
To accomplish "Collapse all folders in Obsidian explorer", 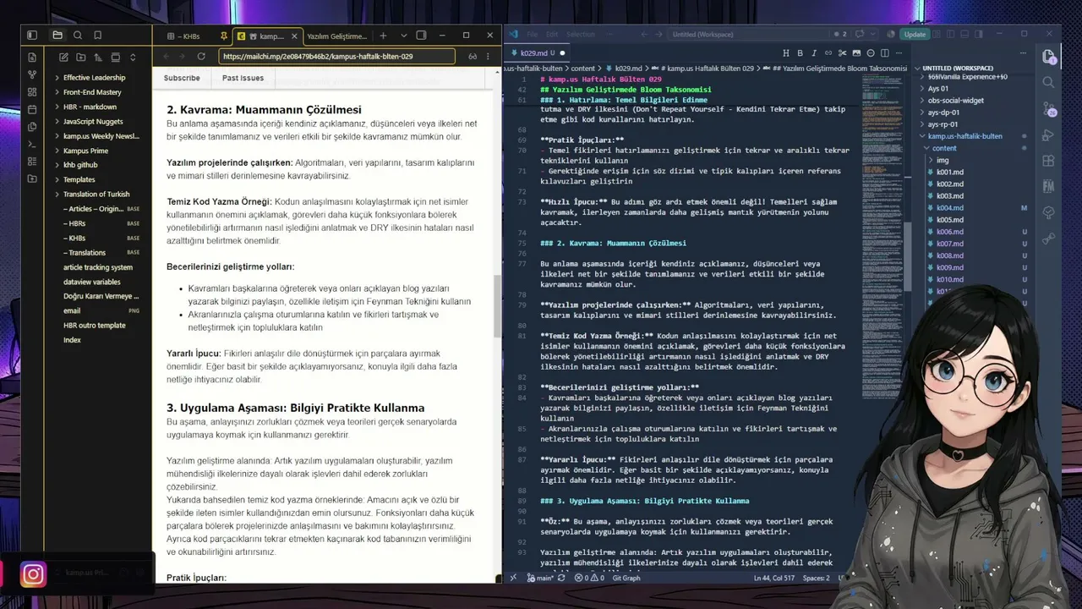I will point(133,58).
